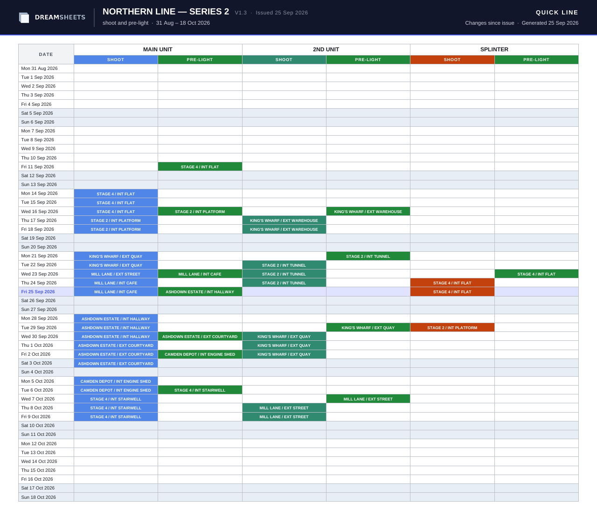The image size is (597, 524).
Task: Click "Generated 25 Sep 2026" in the header
Action: [550, 23]
